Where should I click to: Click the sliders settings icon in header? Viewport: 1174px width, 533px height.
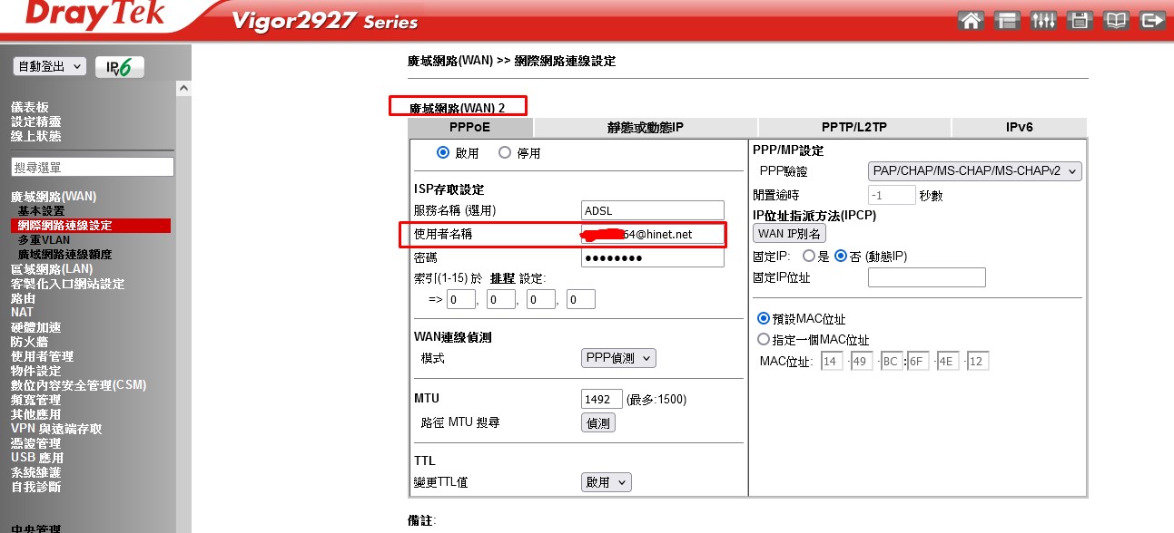[1043, 21]
